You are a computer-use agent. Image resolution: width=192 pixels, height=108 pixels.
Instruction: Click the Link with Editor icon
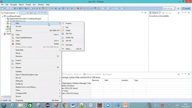31,13
